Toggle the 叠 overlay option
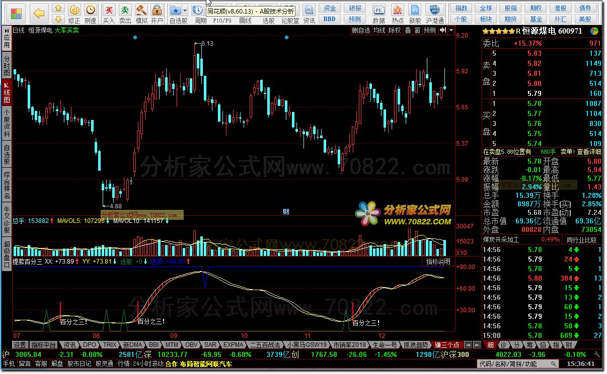The height and width of the screenshot is (374, 607). (408, 30)
